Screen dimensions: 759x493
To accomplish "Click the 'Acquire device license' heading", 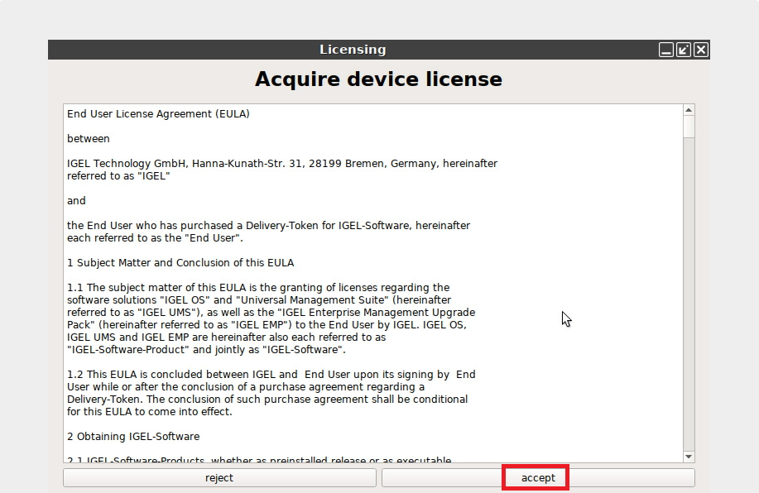I will (378, 79).
